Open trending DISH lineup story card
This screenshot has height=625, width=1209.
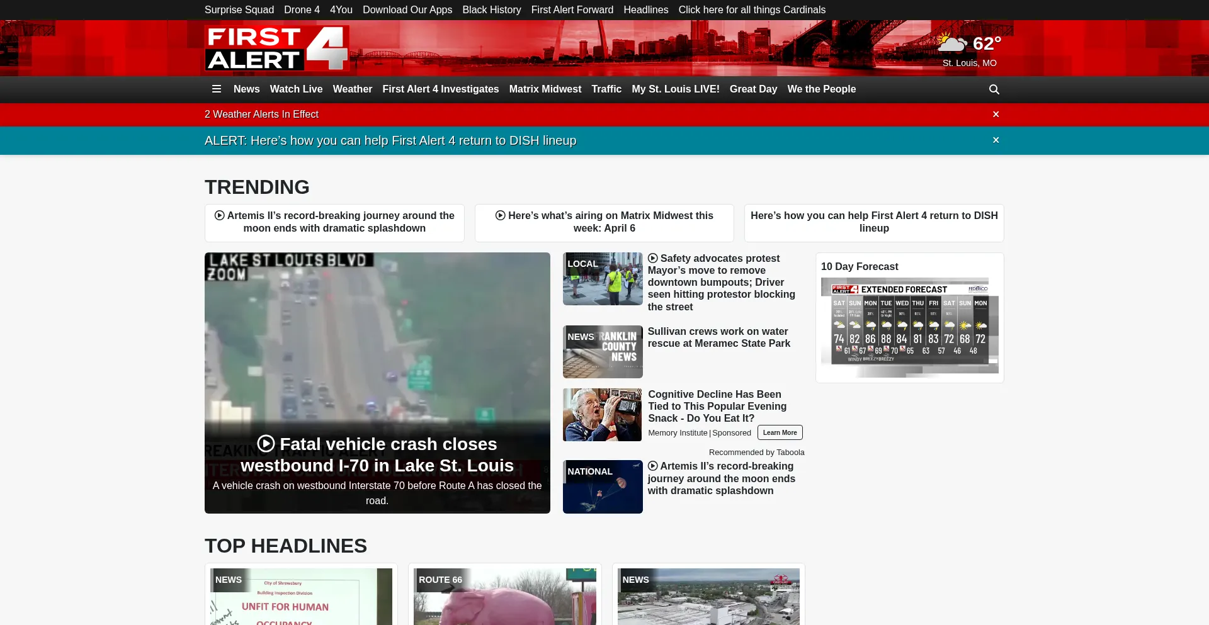(874, 223)
